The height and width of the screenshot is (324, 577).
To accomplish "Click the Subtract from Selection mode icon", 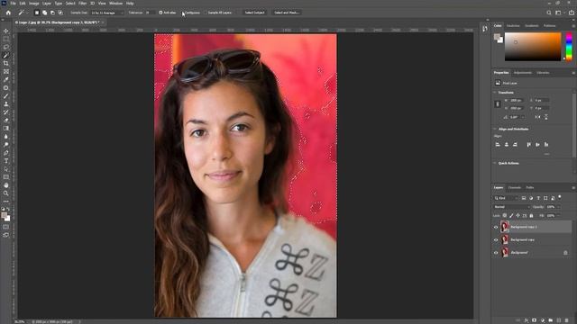I will click(x=52, y=13).
